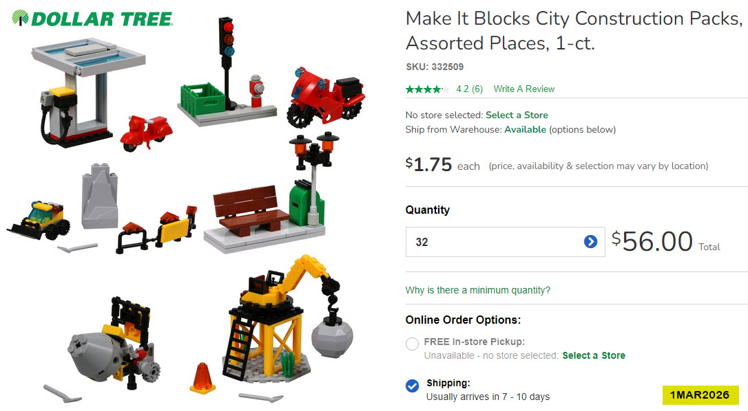Click the Dollar Tree logo
The height and width of the screenshot is (411, 748).
(92, 19)
